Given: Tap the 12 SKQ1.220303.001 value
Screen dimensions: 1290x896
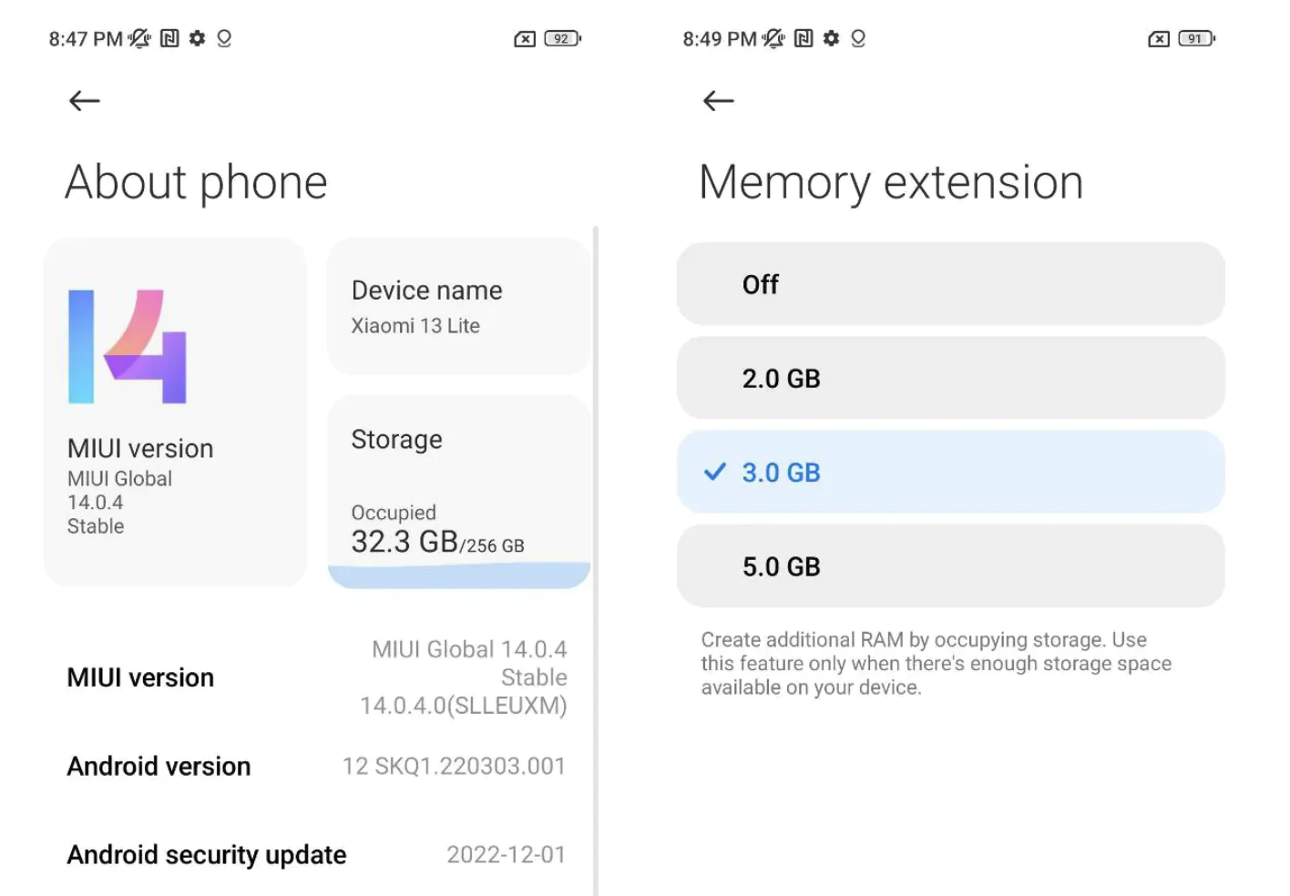Looking at the screenshot, I should pos(454,766).
